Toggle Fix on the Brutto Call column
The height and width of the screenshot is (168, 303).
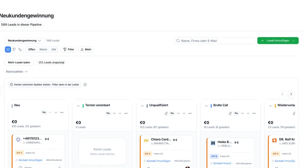[236, 113]
